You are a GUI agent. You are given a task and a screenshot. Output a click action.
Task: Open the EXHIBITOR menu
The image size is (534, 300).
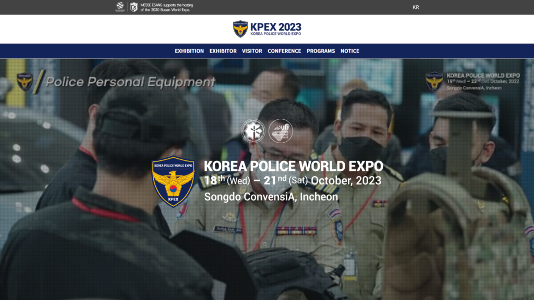(x=223, y=51)
